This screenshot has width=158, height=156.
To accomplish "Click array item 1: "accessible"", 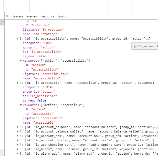I will click(39, 114).
